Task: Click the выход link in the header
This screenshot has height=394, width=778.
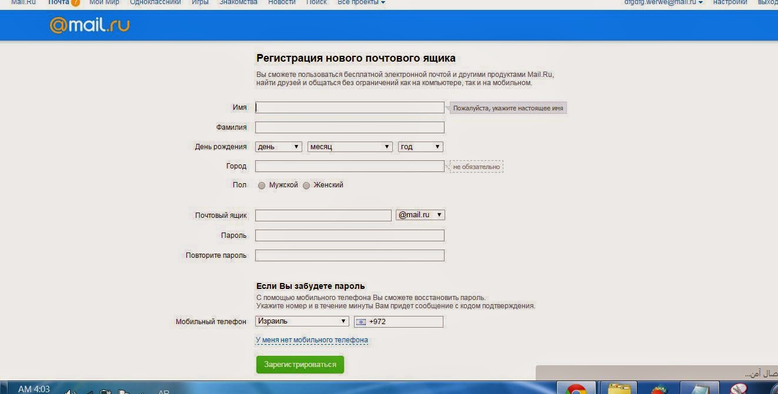Action: [x=767, y=2]
